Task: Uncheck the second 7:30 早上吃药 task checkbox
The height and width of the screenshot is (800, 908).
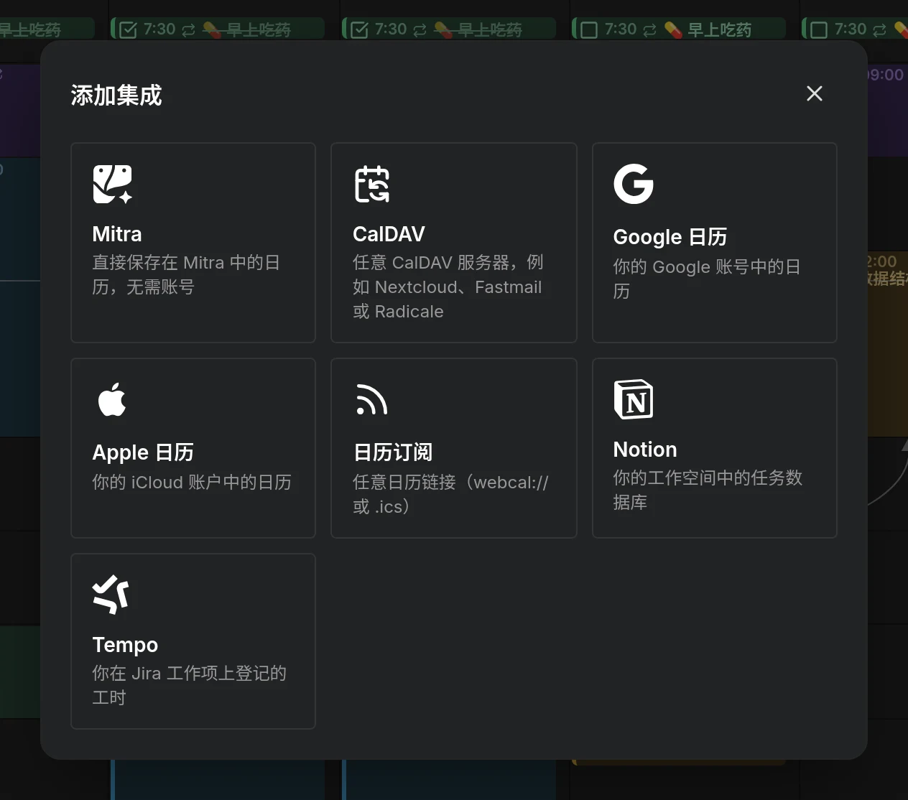Action: [x=128, y=30]
